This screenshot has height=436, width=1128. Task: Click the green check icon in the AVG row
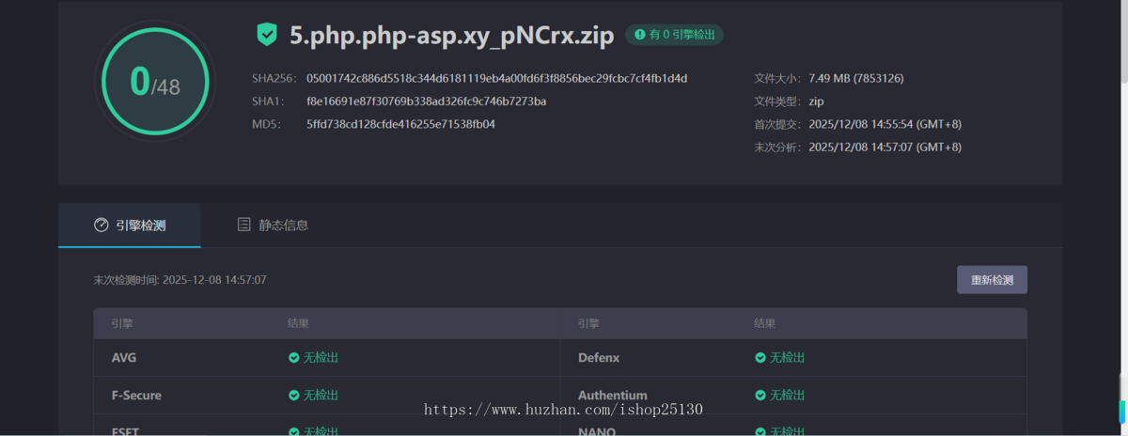(294, 358)
